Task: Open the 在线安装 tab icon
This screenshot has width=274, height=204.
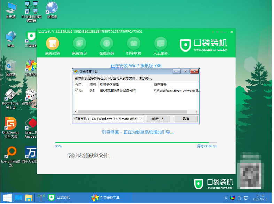Action: [x=107, y=44]
